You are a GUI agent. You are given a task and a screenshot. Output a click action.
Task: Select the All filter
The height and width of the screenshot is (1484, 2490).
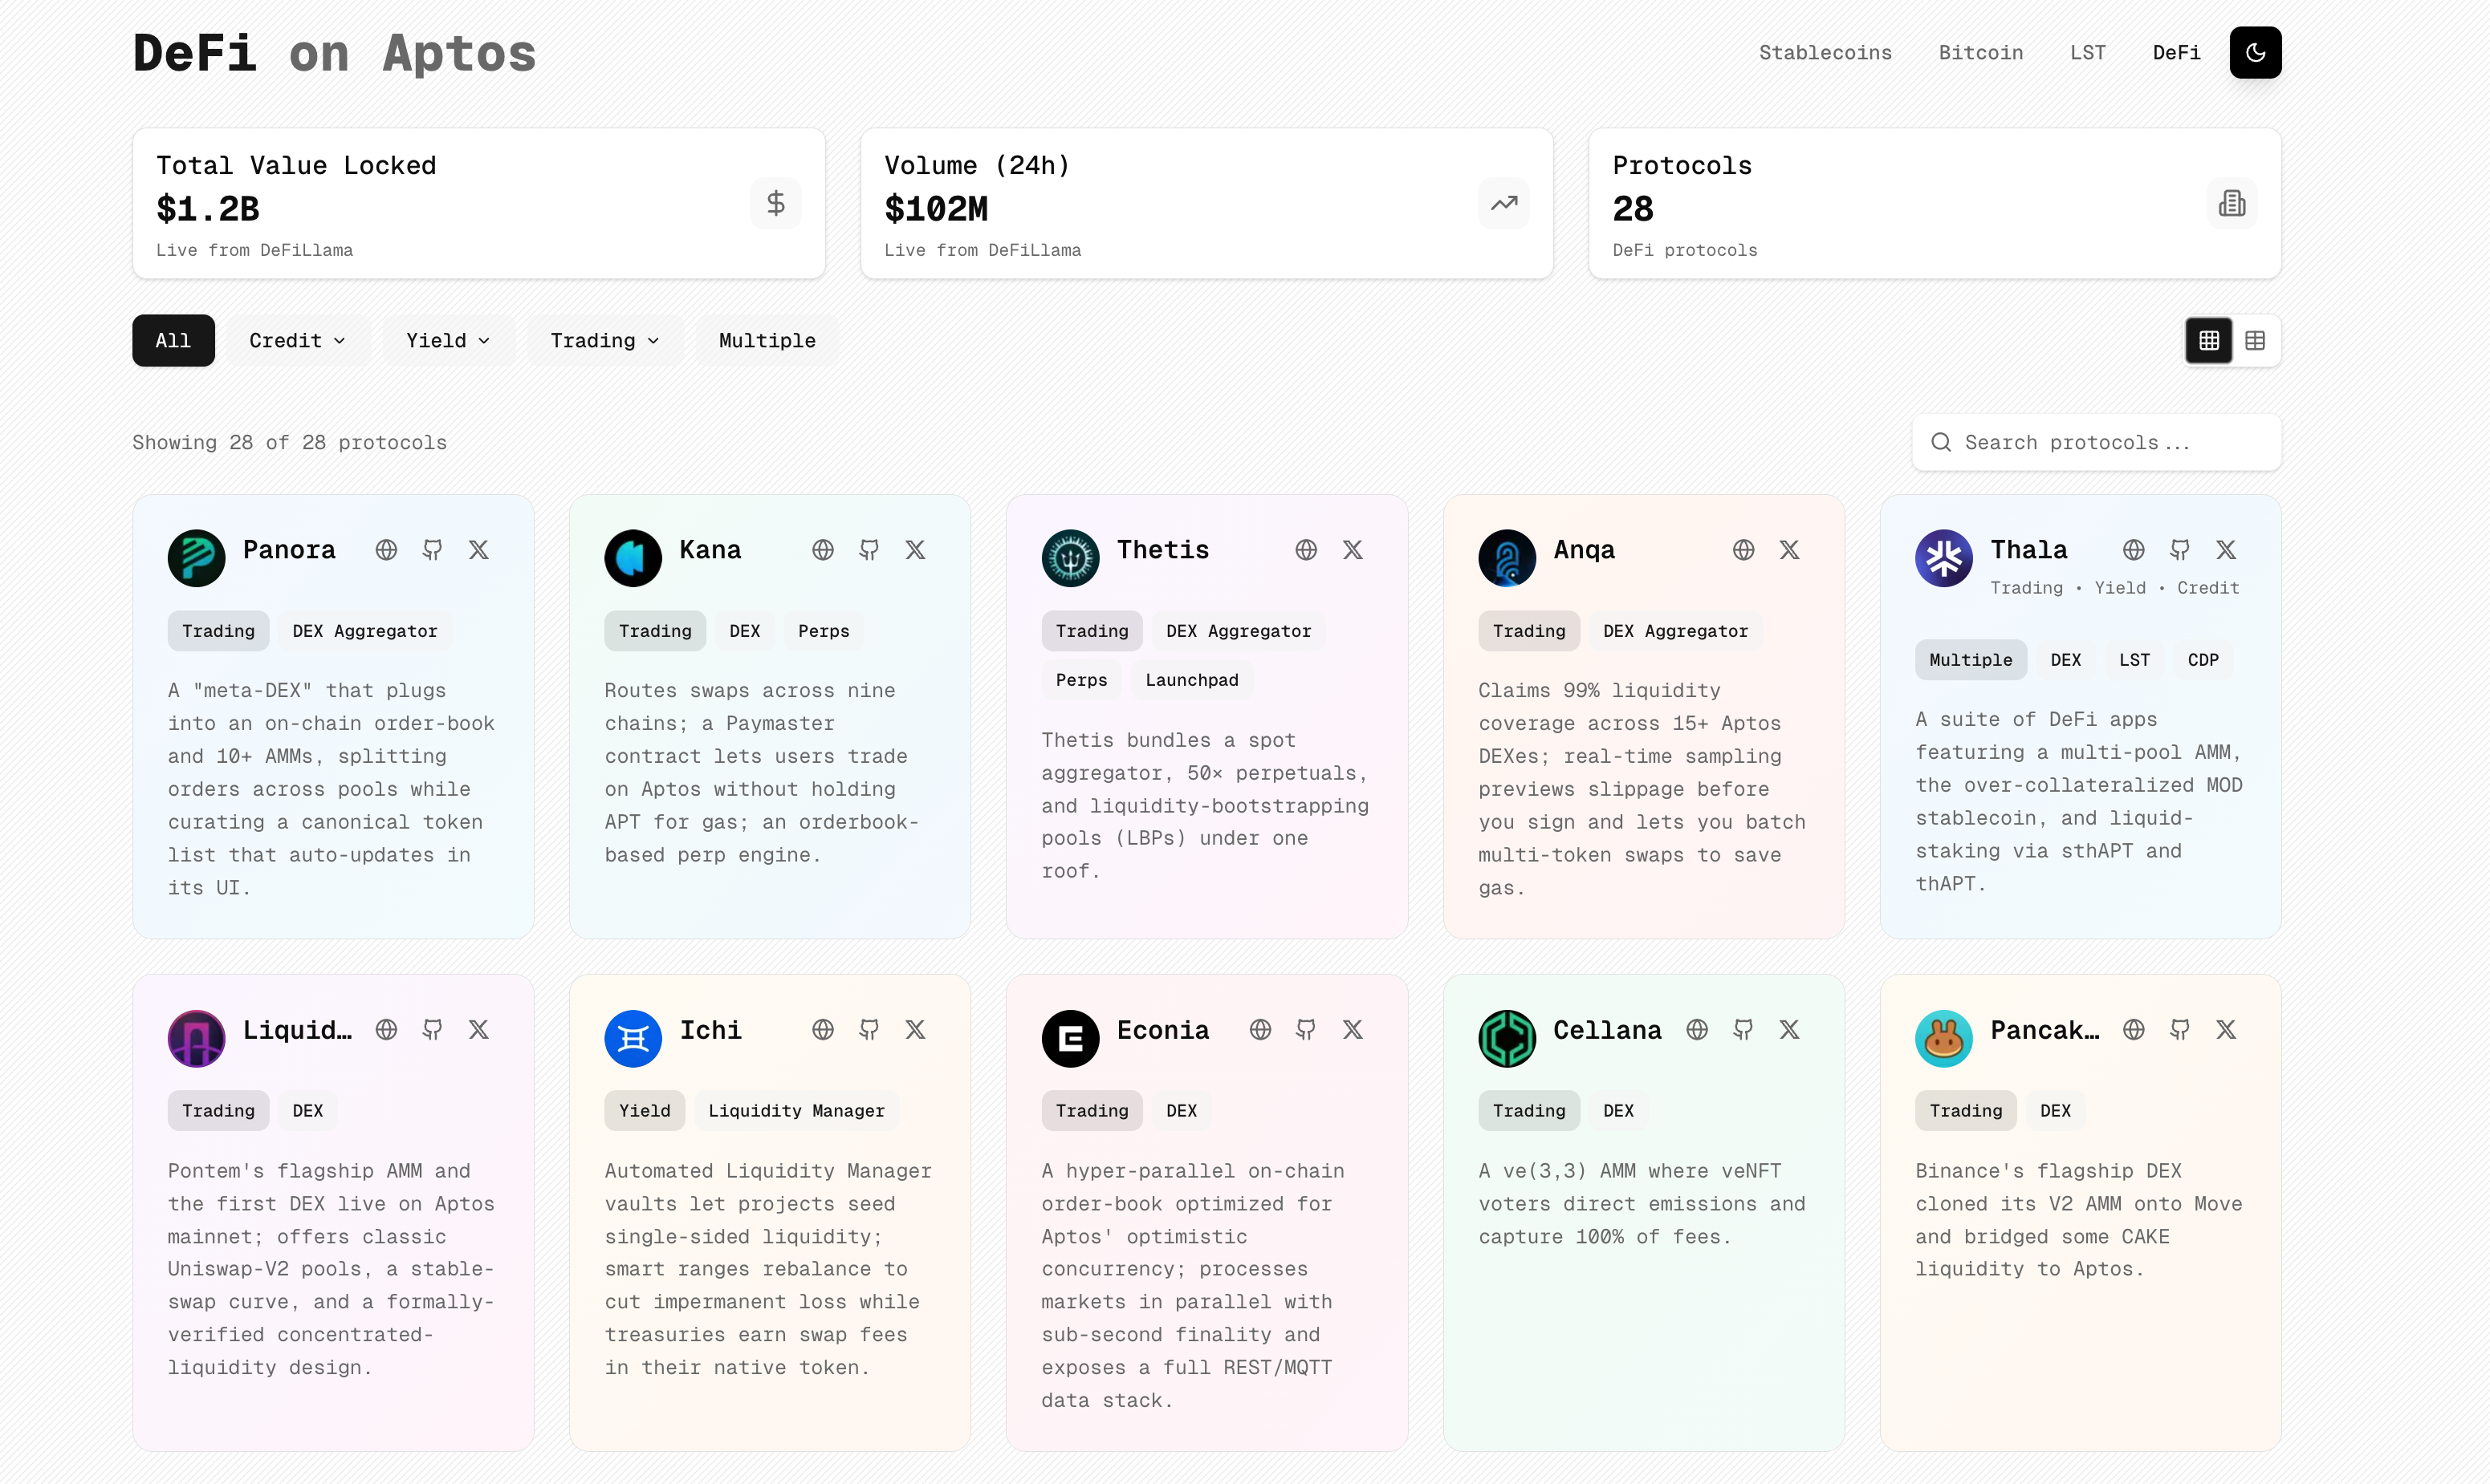[173, 341]
